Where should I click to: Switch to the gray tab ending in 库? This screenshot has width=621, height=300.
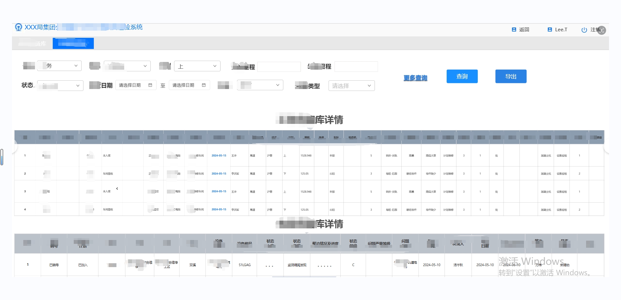coord(32,44)
